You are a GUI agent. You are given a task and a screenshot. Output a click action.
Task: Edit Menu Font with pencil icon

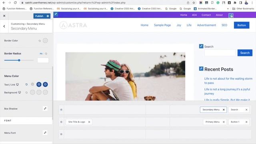[45, 133]
